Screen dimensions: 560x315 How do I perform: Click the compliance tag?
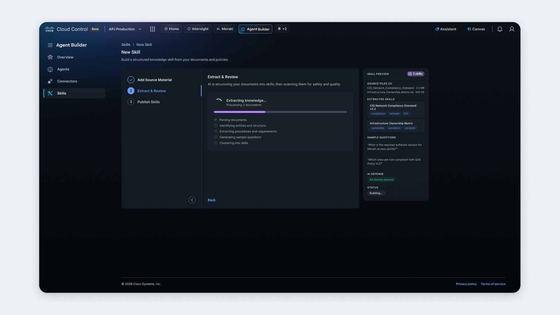coord(378,114)
